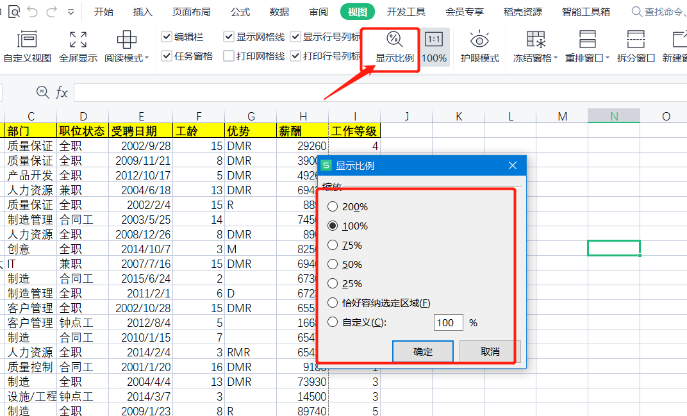Select the 200% zoom radio button
The image size is (687, 416).
click(x=333, y=206)
